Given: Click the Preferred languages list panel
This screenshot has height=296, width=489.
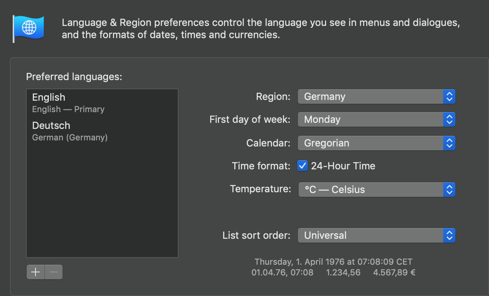Looking at the screenshot, I should (x=102, y=191).
